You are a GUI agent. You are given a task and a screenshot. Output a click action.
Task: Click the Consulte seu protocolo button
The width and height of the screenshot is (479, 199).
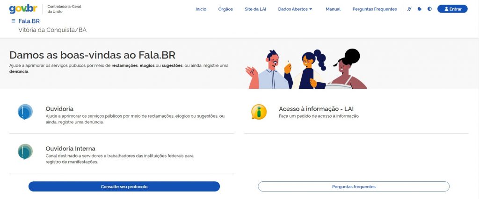click(x=124, y=186)
